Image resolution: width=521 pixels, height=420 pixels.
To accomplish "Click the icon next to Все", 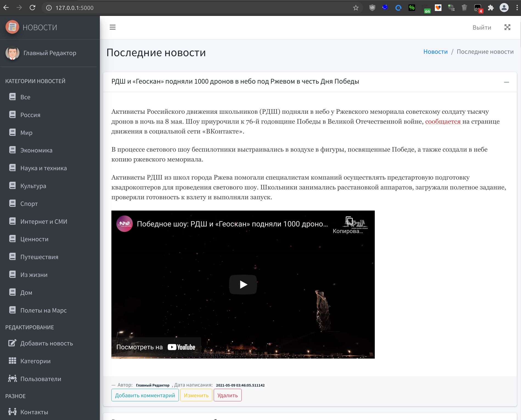I will (12, 97).
